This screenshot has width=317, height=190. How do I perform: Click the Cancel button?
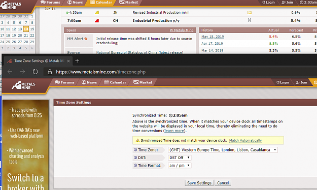(223, 183)
